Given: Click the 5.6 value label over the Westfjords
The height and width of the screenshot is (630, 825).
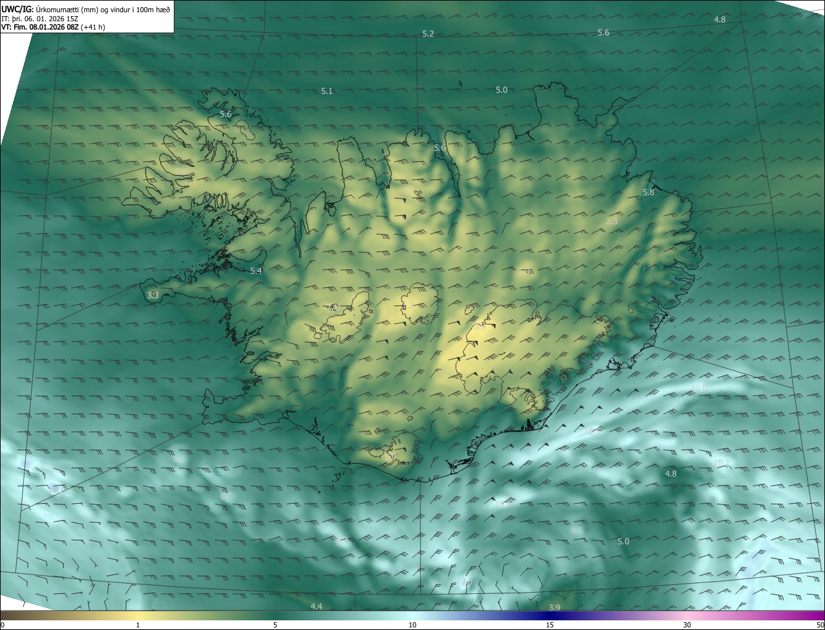Looking at the screenshot, I should pos(226,114).
